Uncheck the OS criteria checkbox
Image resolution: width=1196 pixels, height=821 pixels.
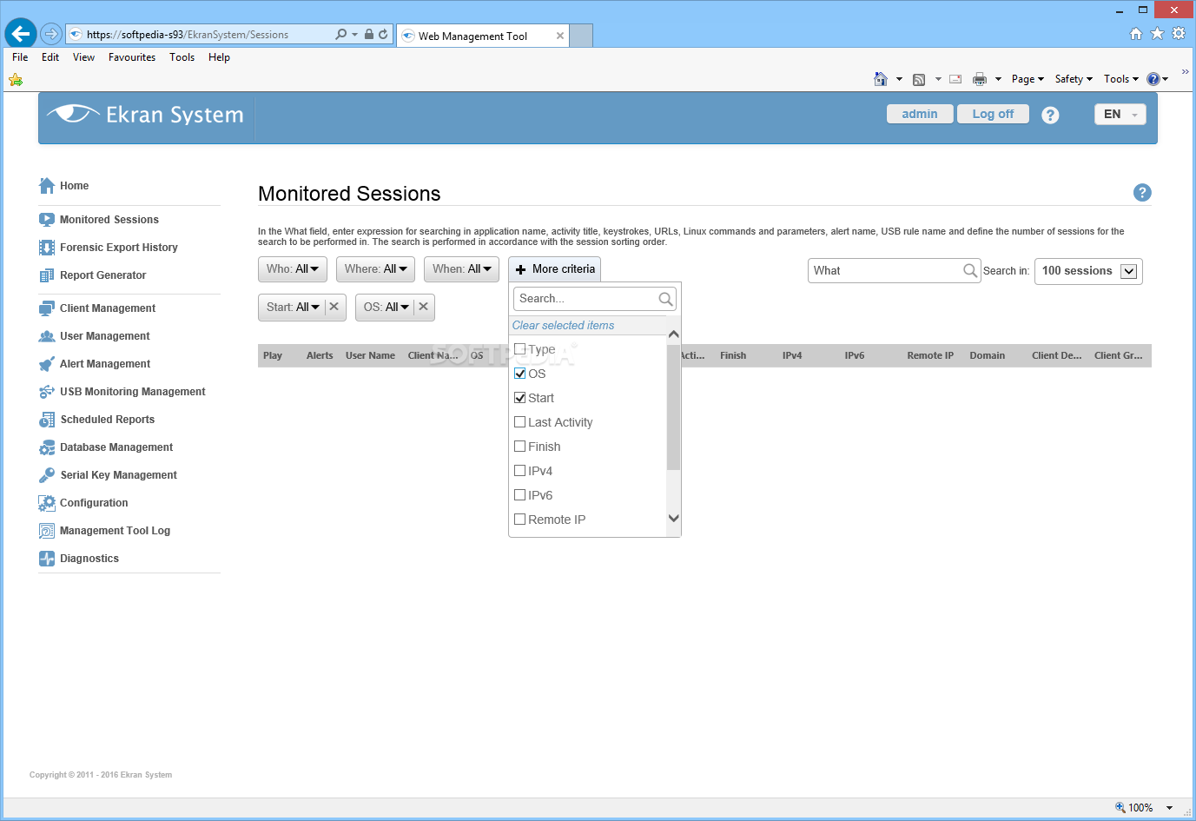coord(520,374)
